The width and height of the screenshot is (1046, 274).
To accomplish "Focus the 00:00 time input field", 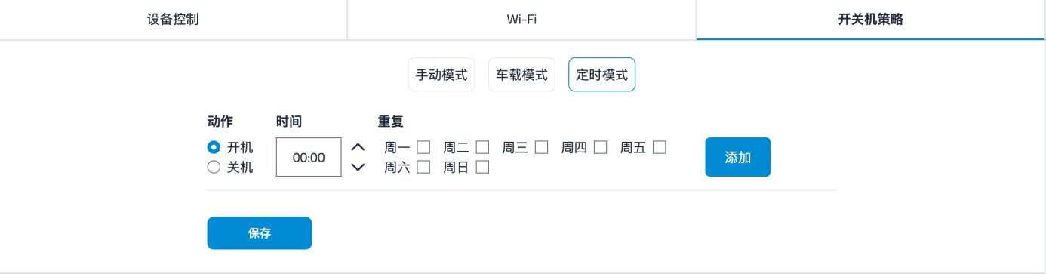I will [309, 157].
